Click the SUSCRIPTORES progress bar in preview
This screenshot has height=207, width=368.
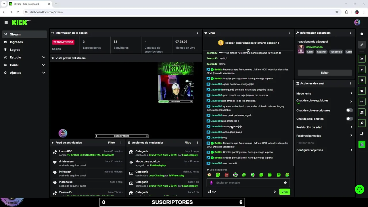(x=122, y=136)
